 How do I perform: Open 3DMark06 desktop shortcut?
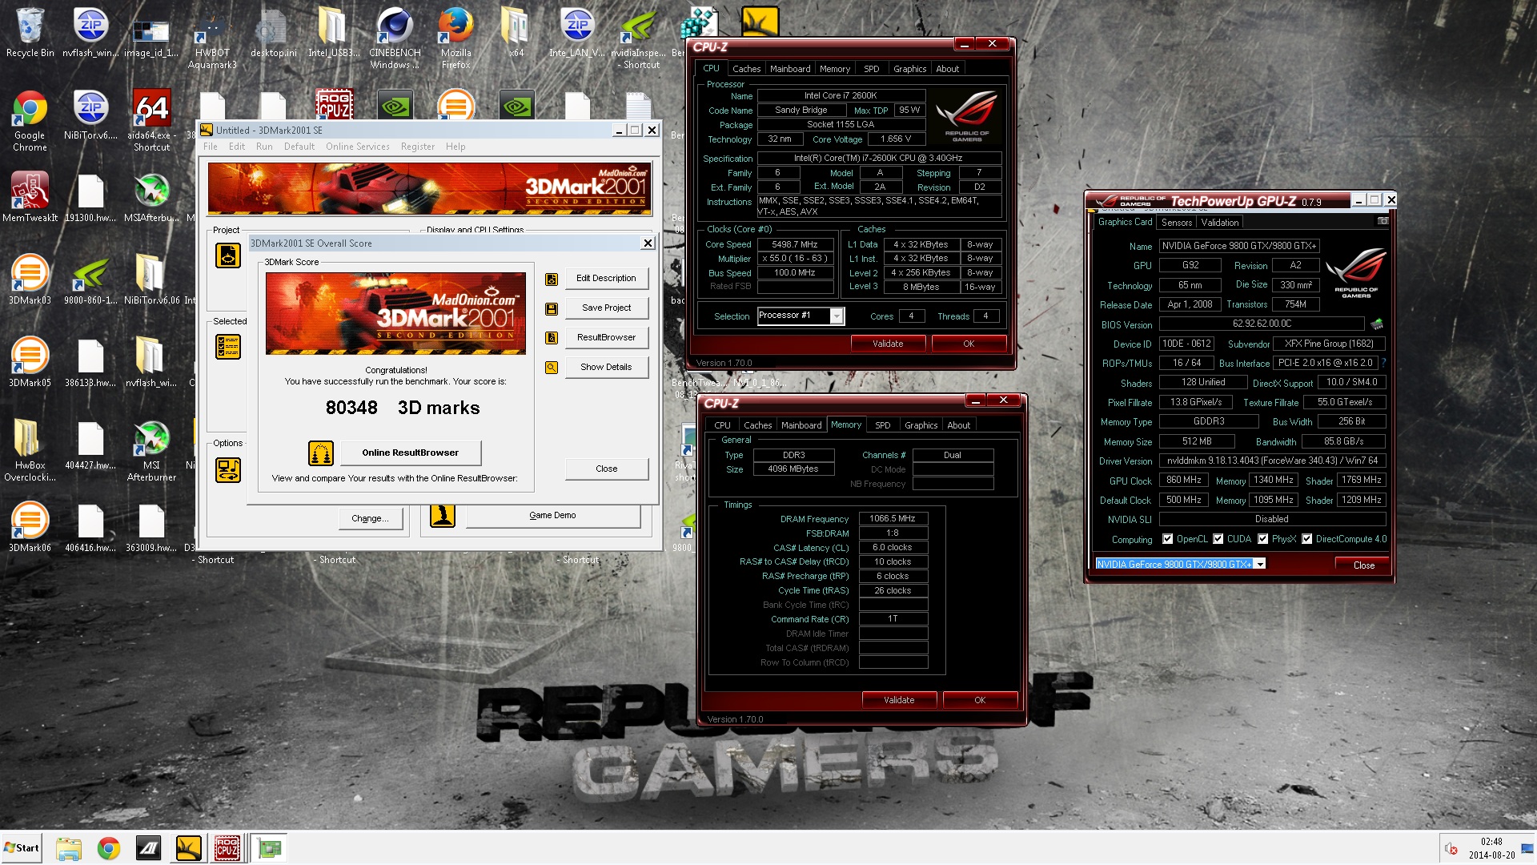coord(30,527)
